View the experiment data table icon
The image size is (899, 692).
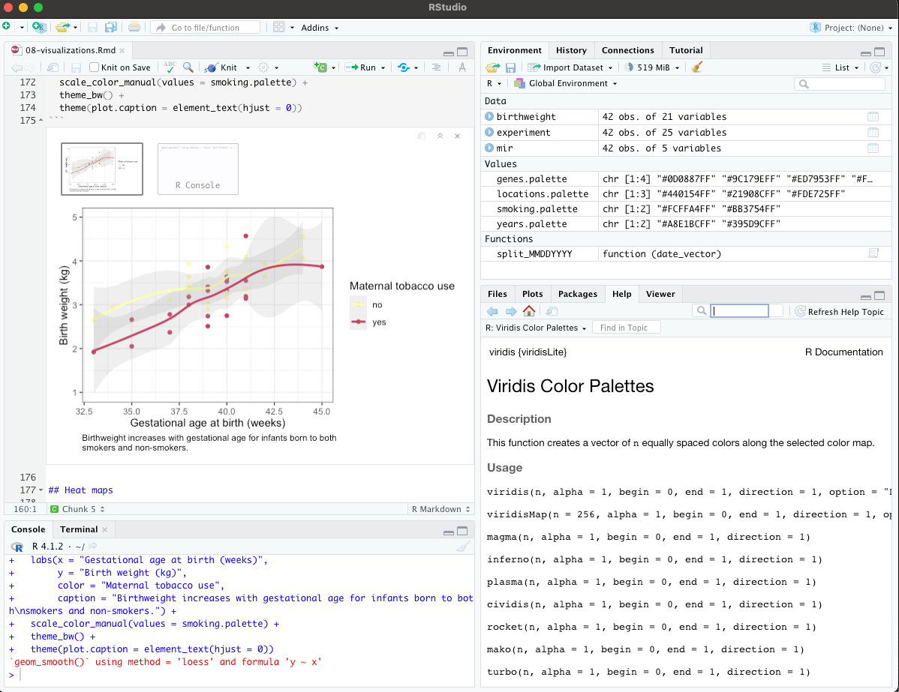[x=873, y=133]
